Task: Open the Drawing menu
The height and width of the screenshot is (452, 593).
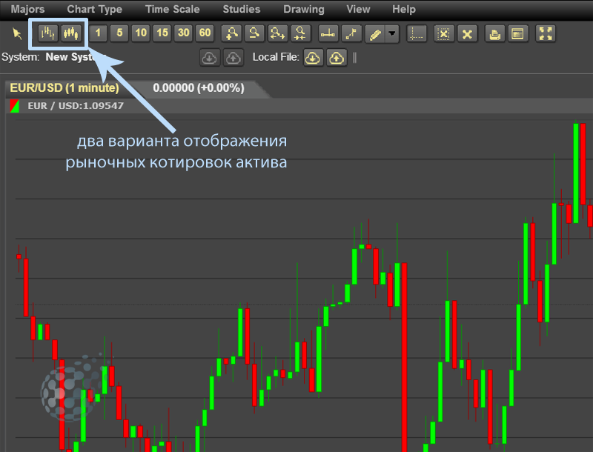Action: (x=304, y=9)
